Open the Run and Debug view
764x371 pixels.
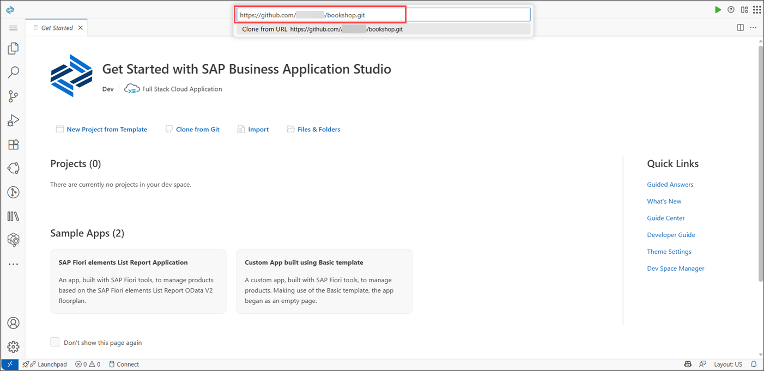click(x=13, y=120)
